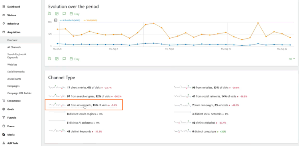Screen dimensions: 299x146
Task: Open the annotations comment icon above the chart
Action: tap(64, 14)
